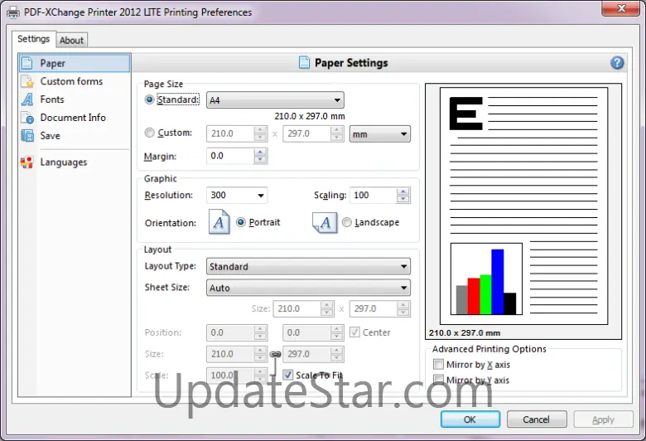
Task: Click the Save floppy icon in sidebar
Action: click(x=27, y=136)
